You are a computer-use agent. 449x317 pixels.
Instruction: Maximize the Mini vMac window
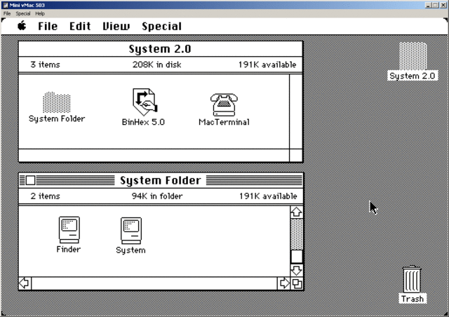435,5
